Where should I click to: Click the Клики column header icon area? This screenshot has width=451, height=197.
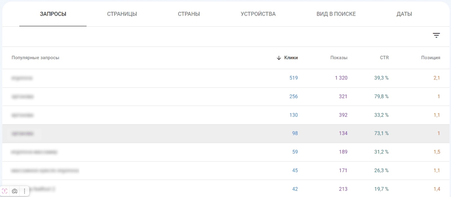(290, 58)
